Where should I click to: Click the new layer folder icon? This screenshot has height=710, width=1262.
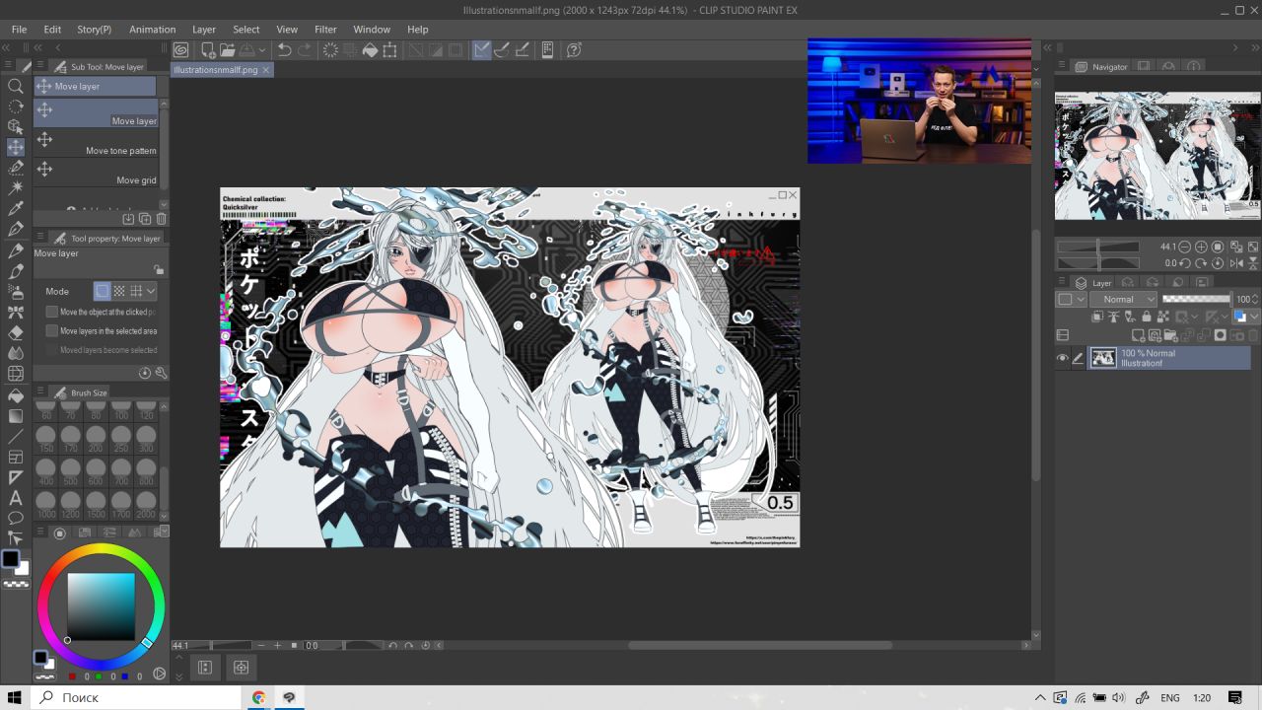tap(1171, 335)
